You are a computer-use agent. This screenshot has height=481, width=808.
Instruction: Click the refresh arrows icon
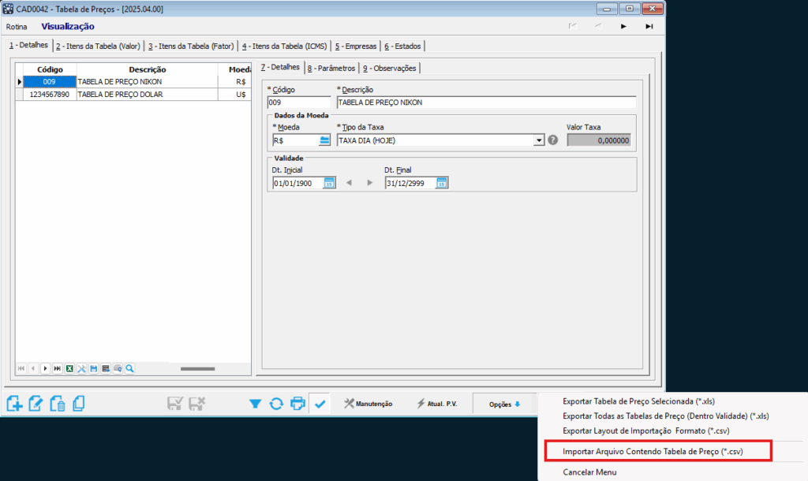coord(276,404)
